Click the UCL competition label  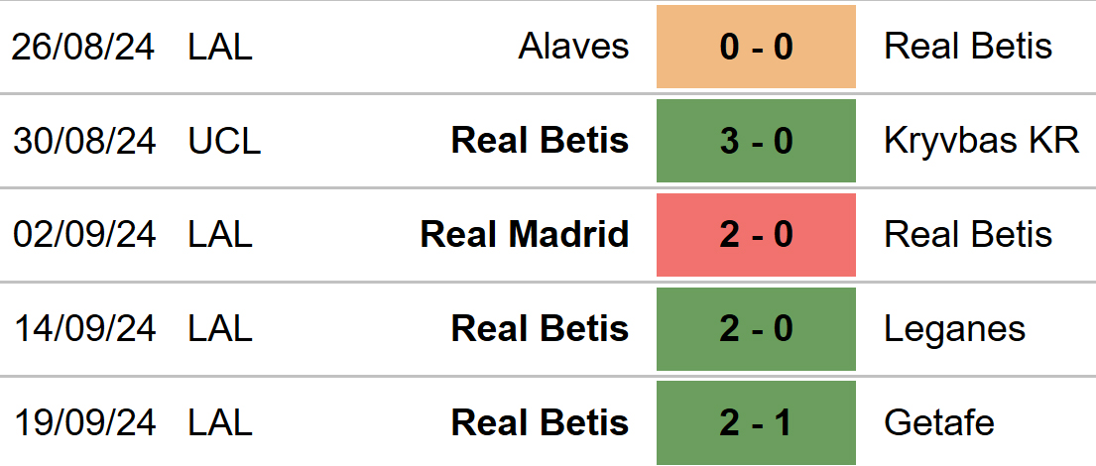click(224, 141)
